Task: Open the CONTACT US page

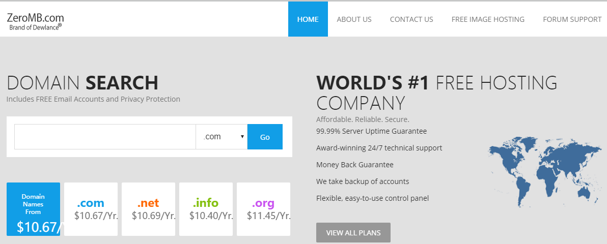Action: pyautogui.click(x=411, y=19)
